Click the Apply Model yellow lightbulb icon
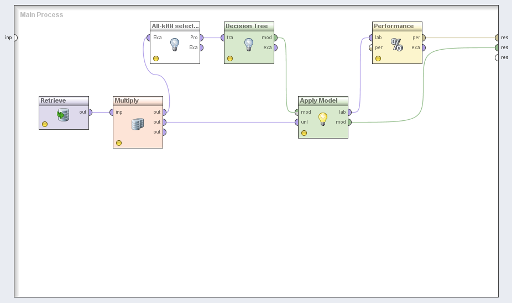The width and height of the screenshot is (512, 303). 323,119
